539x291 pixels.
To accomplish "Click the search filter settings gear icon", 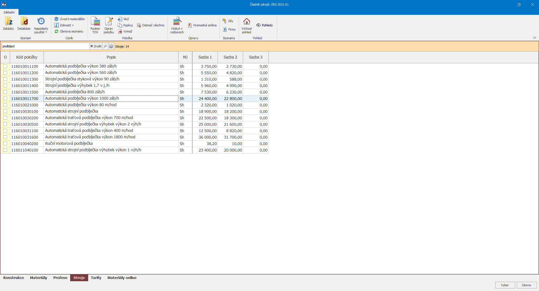I will (111, 46).
